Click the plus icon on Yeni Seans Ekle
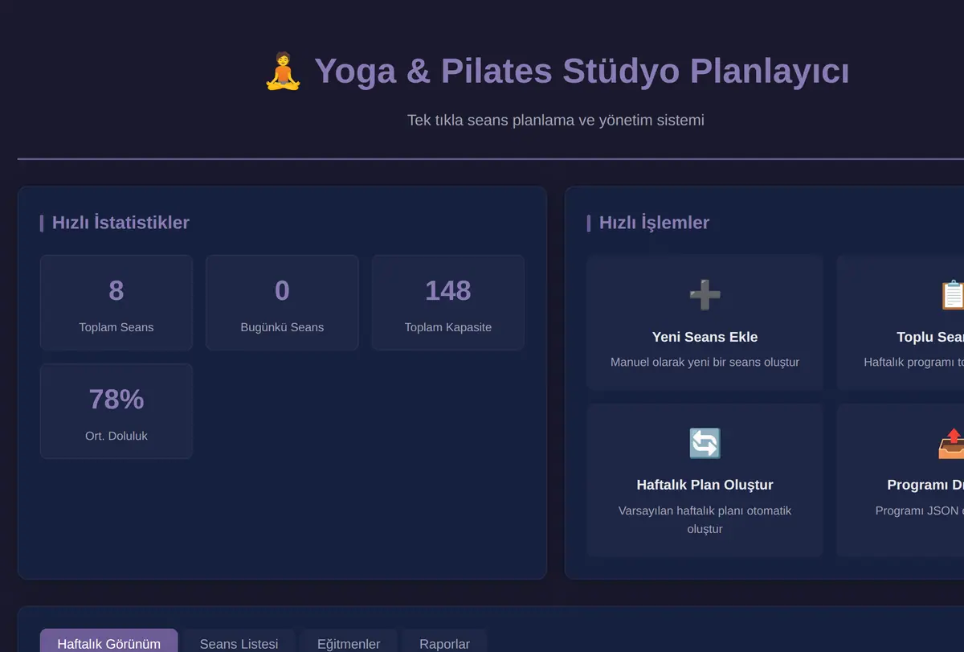The width and height of the screenshot is (964, 652). [705, 295]
